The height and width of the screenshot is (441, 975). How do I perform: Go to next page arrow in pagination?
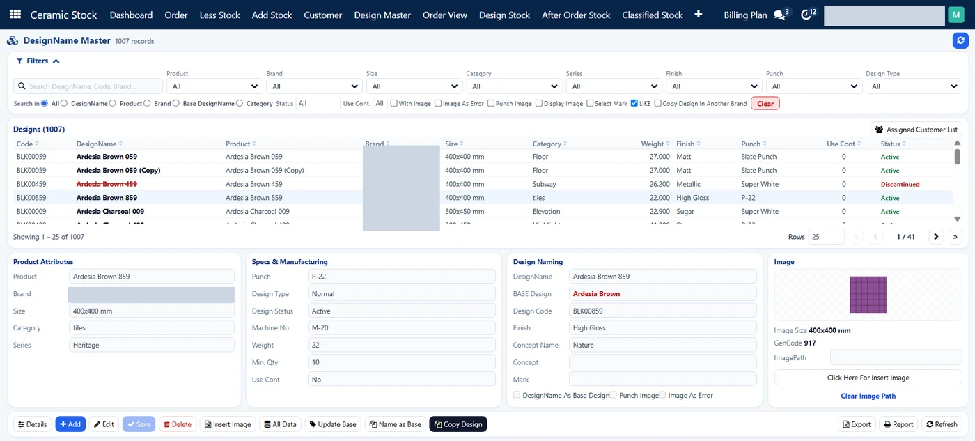click(936, 237)
